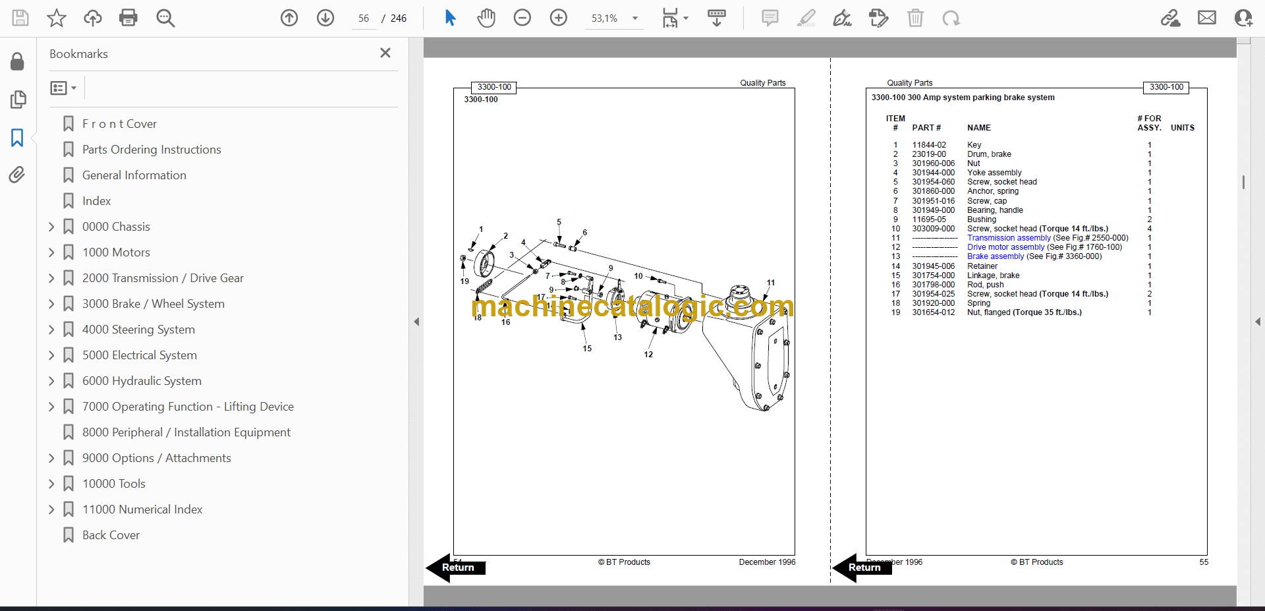This screenshot has width=1265, height=611.
Task: Go to the Index bookmark
Action: [x=96, y=201]
